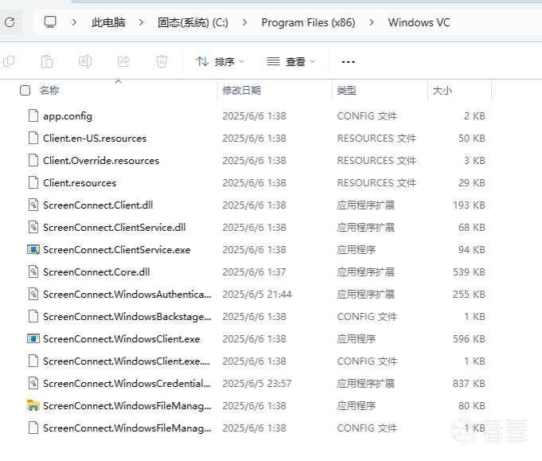Click the copy icon in toolbar

[9, 61]
